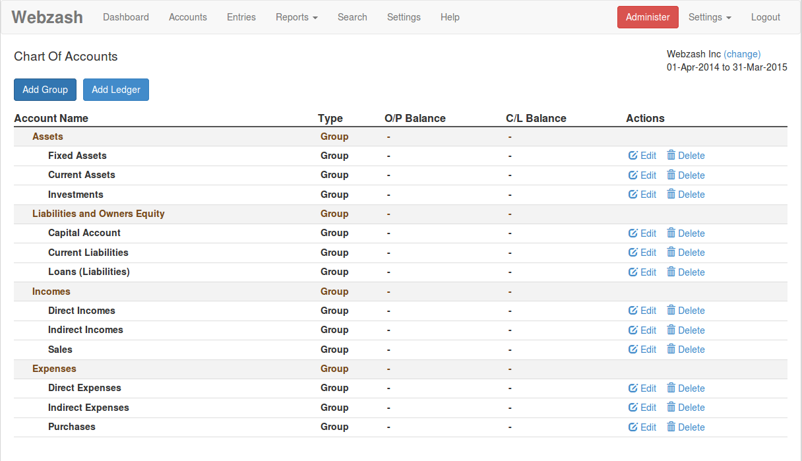This screenshot has height=461, width=802.
Task: Delete the Indirect Expenses group
Action: tap(685, 408)
